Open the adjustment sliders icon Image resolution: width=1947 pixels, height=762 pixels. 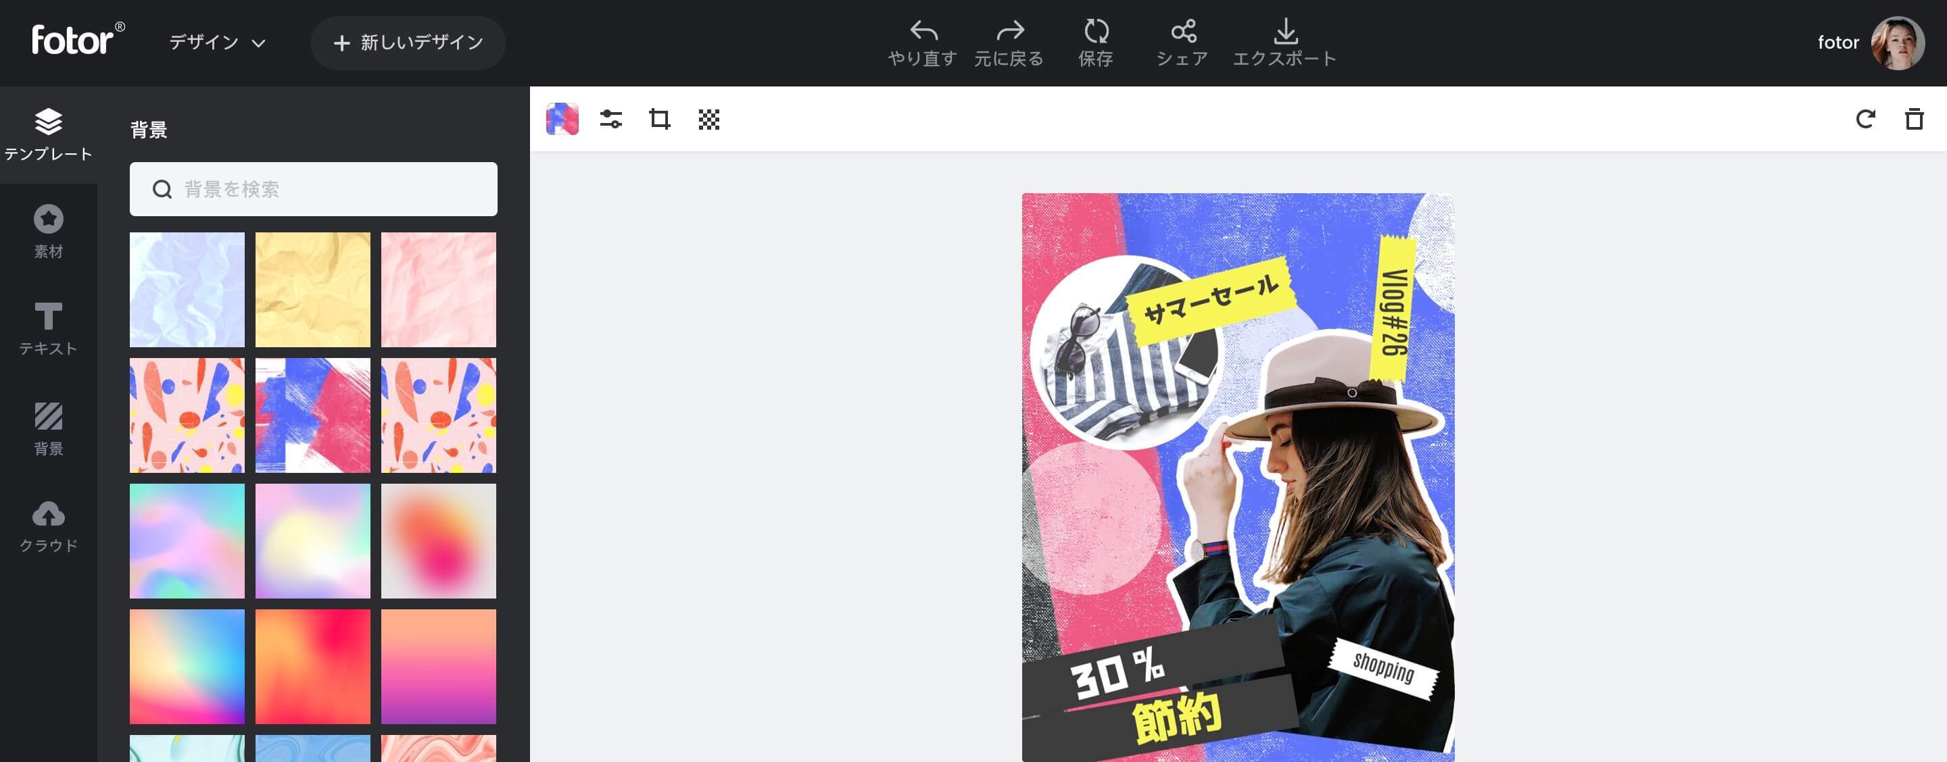(x=610, y=120)
